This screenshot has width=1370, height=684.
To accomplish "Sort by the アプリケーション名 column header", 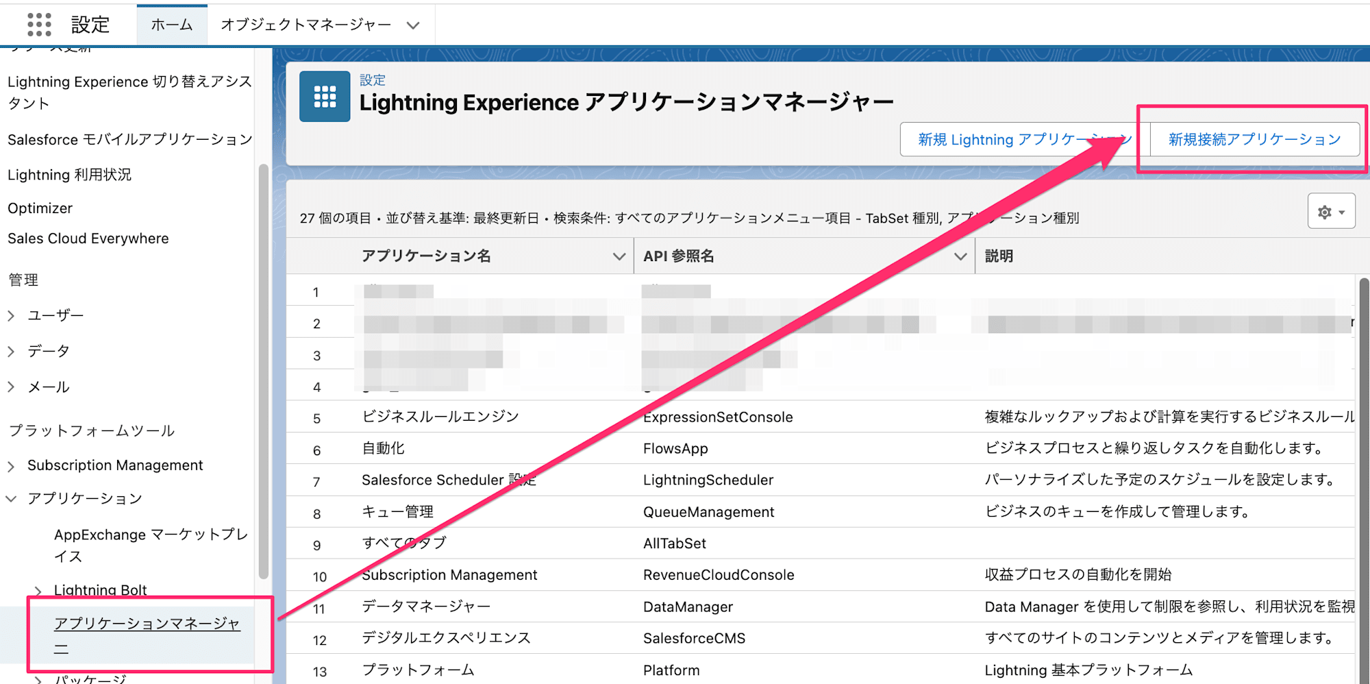I will pos(426,256).
